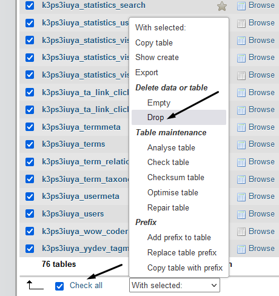The height and width of the screenshot is (296, 279).
Task: Click Browse icon in k3ps3iuya_termmeta row
Action: (x=241, y=127)
